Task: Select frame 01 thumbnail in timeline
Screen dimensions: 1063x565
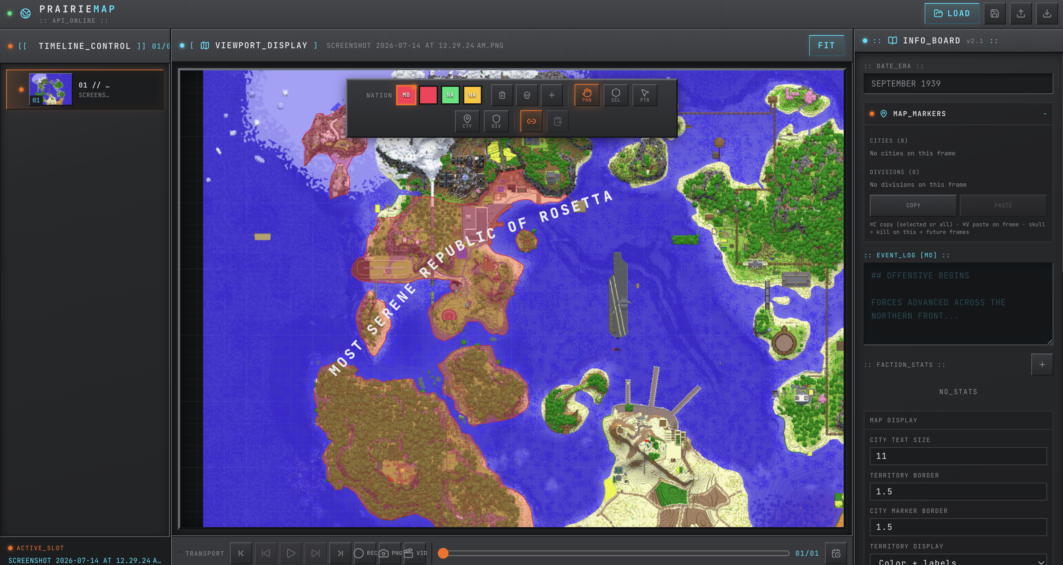Action: tap(51, 89)
